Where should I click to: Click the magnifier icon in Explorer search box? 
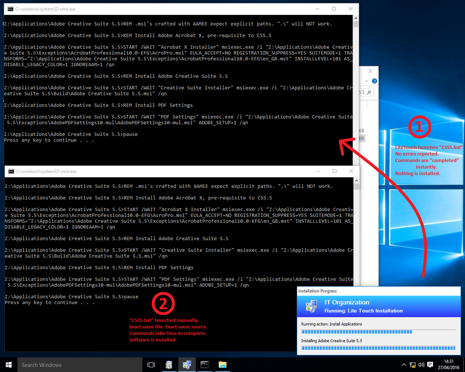click(x=369, y=92)
